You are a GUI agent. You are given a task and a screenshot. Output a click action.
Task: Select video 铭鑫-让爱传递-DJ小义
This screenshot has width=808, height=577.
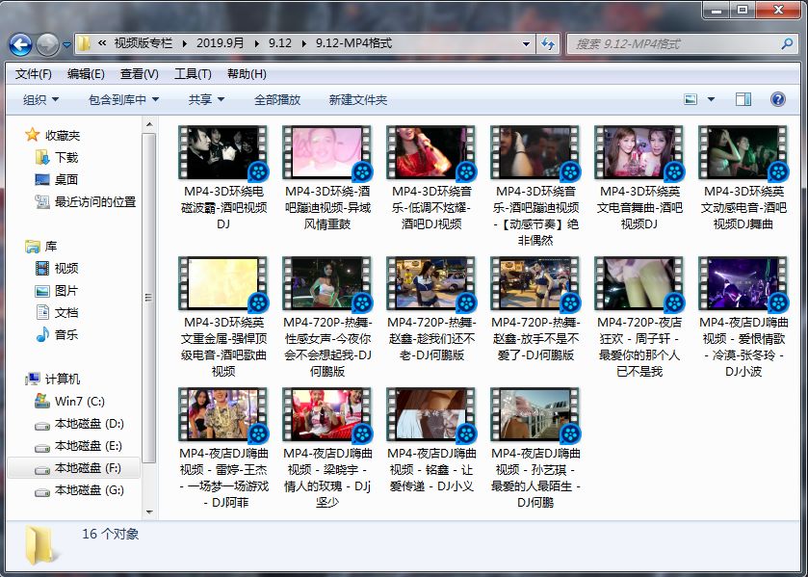[431, 439]
